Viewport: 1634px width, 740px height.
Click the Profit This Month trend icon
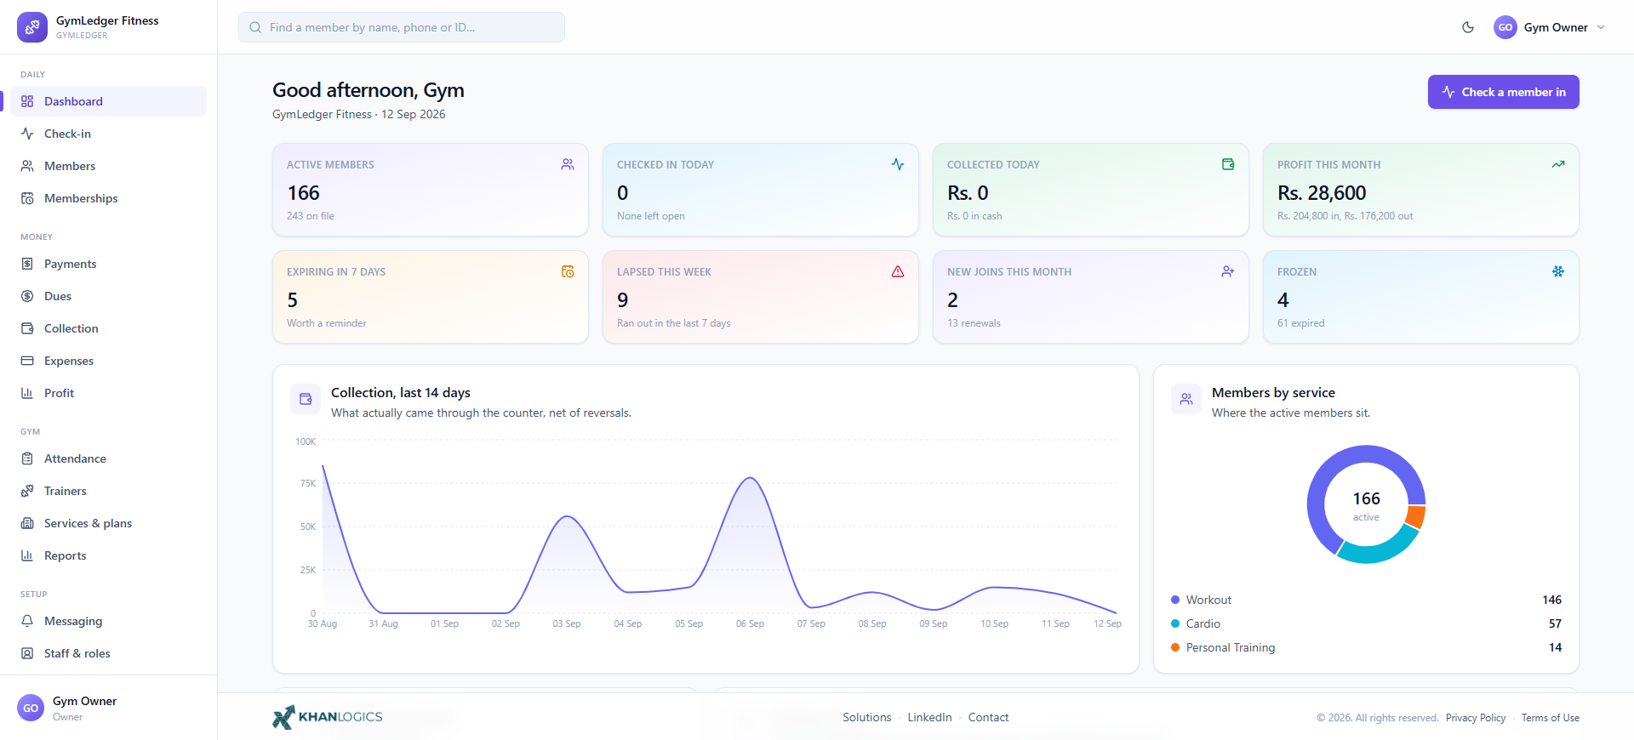(x=1558, y=164)
